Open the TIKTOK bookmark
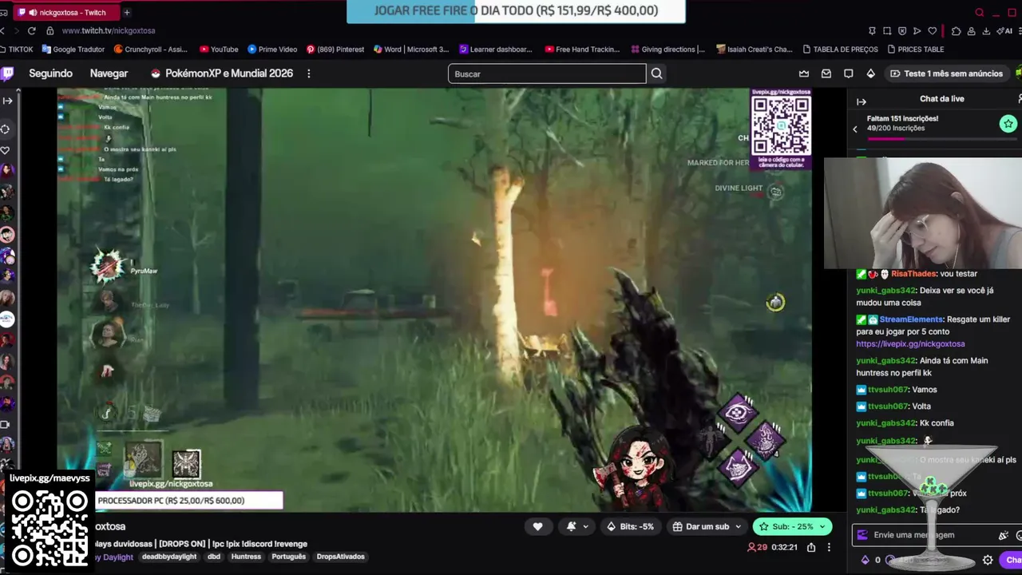 click(17, 49)
